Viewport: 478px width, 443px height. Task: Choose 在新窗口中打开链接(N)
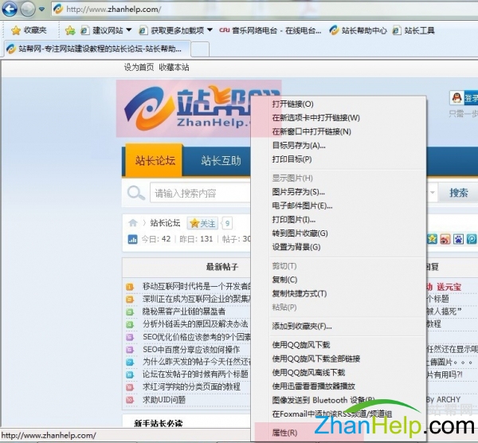[339, 131]
